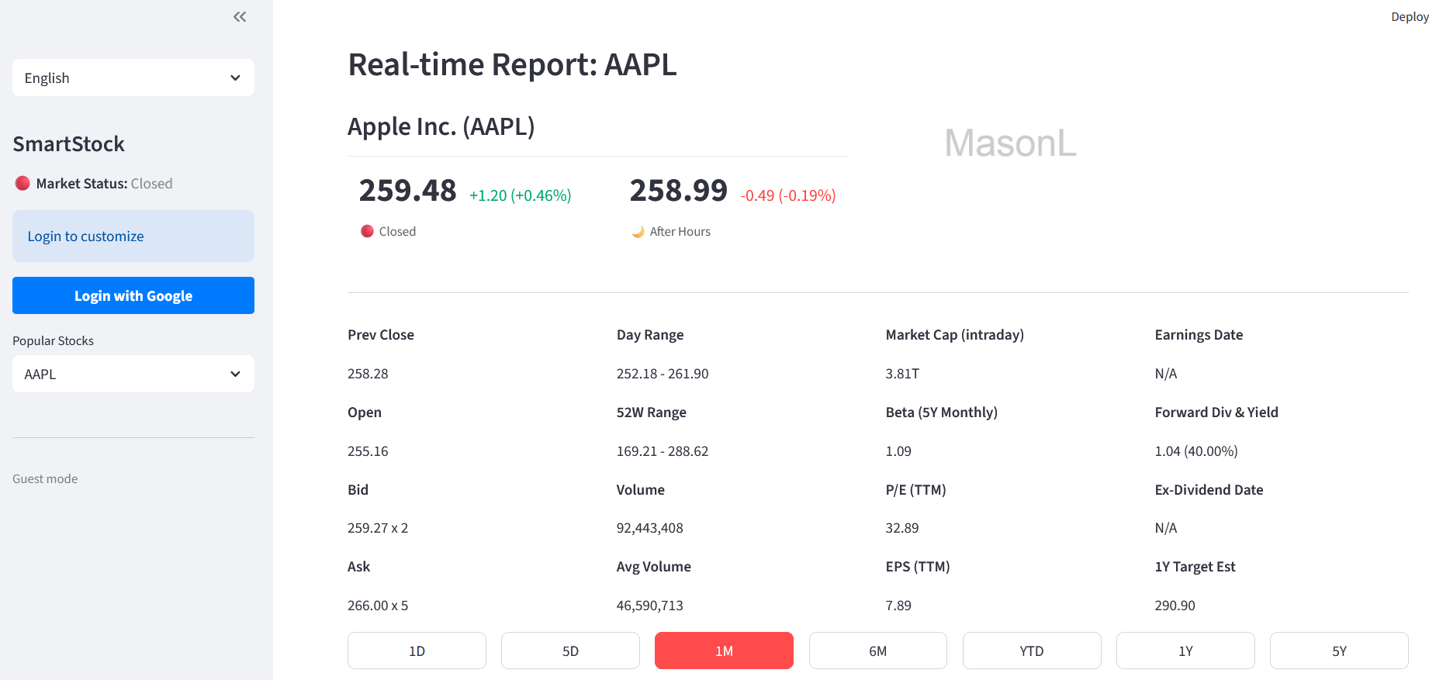Screen dimensions: 1429x680
Task: Click the Deploy link at top right
Action: pos(1410,16)
